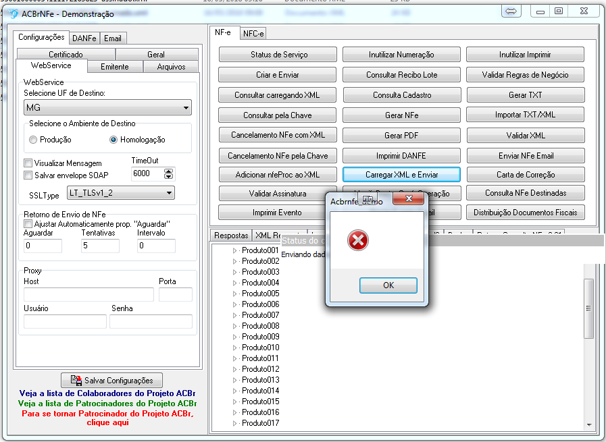606x442 pixels.
Task: Focus the Intervalo input field
Action: pyautogui.click(x=156, y=246)
